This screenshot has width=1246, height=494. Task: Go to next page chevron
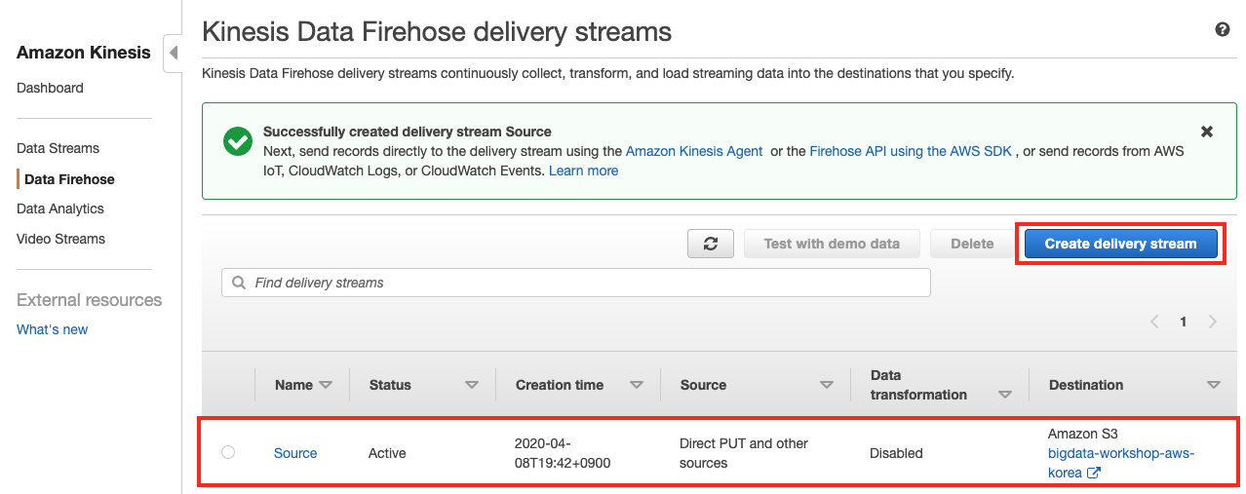pyautogui.click(x=1212, y=322)
